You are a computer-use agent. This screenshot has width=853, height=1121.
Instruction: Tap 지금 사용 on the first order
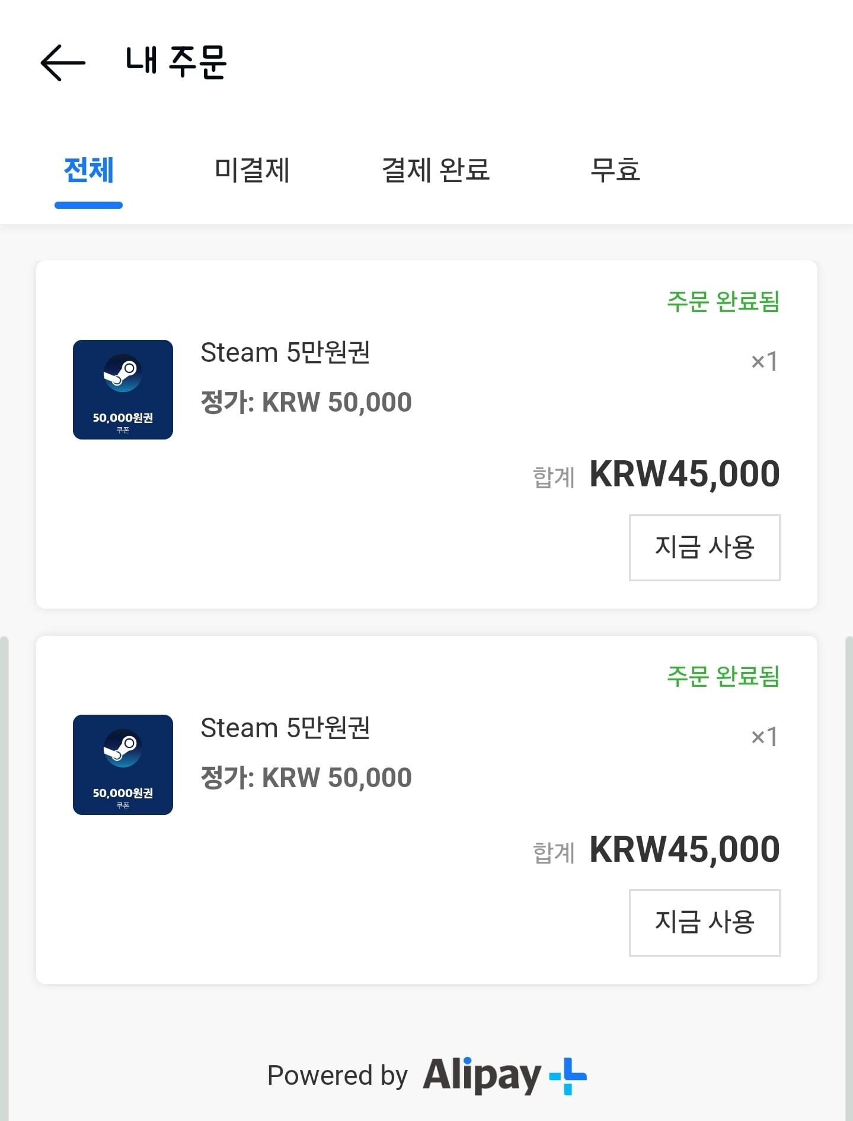pos(704,547)
